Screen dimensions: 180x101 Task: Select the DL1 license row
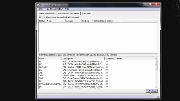click(x=97, y=81)
